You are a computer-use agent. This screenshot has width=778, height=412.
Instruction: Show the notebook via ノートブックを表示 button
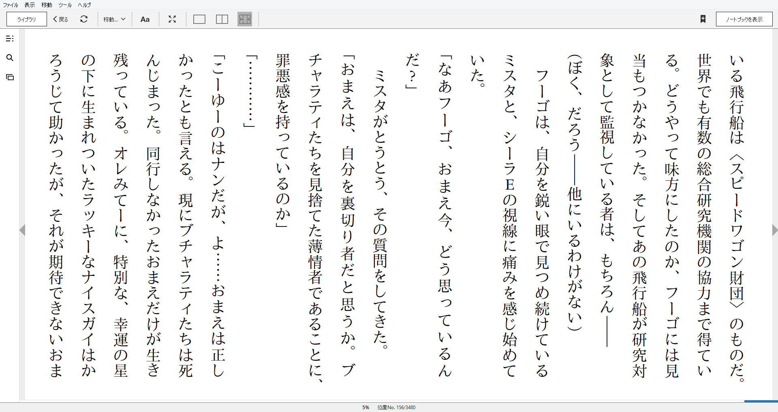pos(744,19)
